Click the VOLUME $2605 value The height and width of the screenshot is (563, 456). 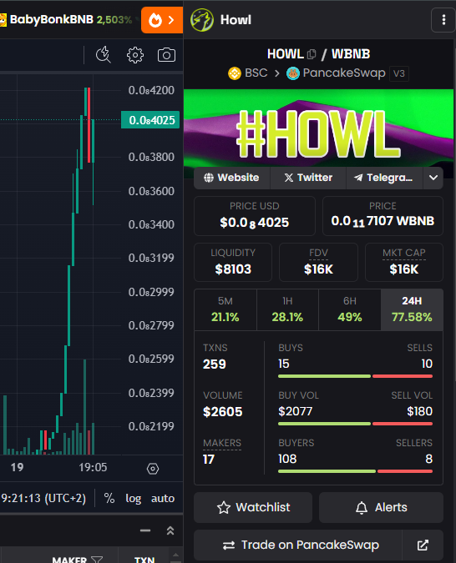point(223,411)
